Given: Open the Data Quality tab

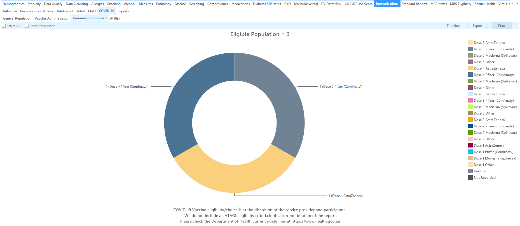Looking at the screenshot, I should [53, 4].
